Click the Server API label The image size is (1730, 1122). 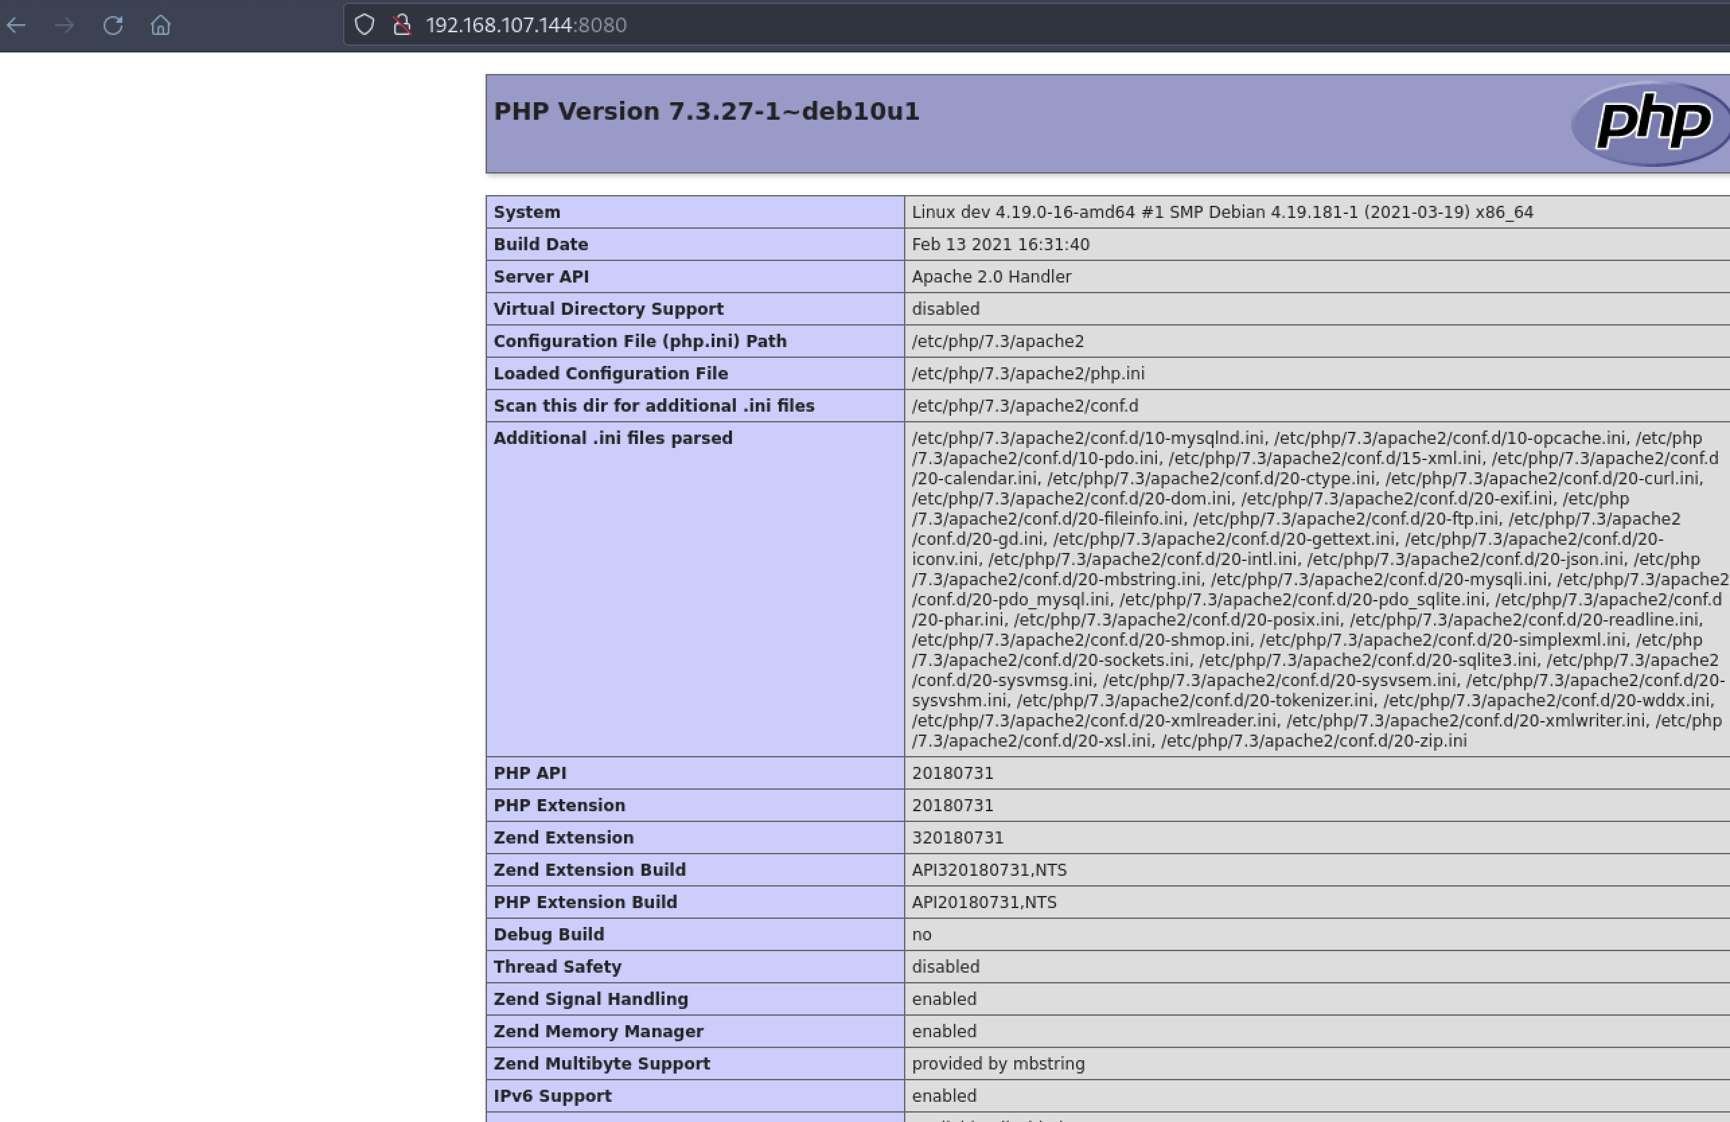541,277
